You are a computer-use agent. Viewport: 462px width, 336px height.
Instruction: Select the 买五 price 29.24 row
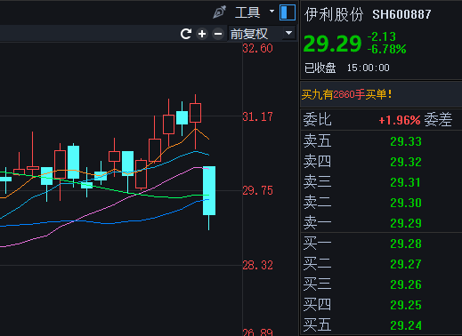pyautogui.click(x=381, y=325)
